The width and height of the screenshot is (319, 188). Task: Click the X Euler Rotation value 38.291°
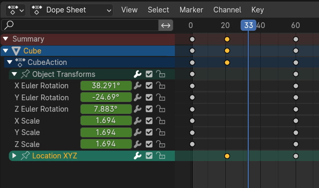coord(106,86)
